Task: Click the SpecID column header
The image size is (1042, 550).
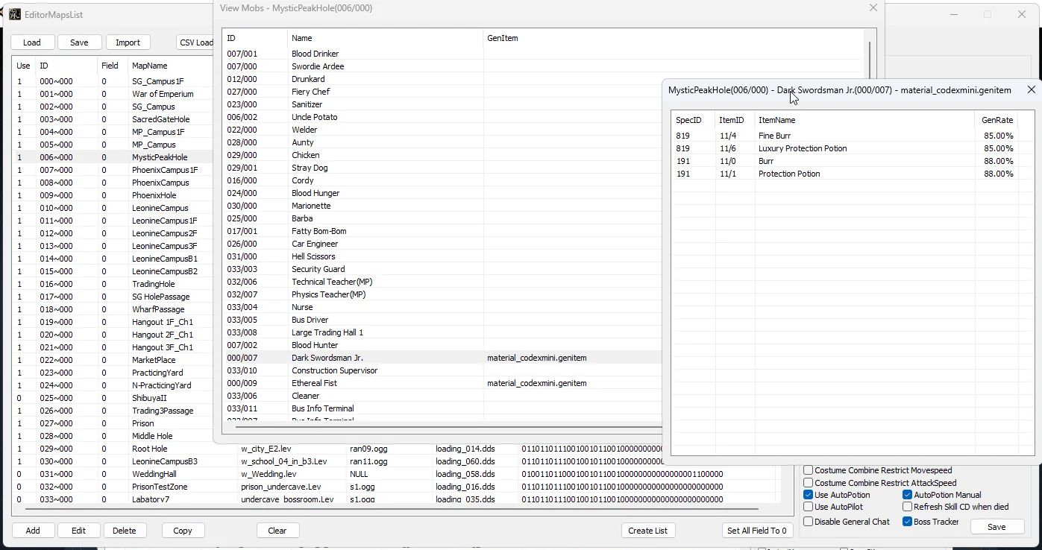Action: click(694, 120)
